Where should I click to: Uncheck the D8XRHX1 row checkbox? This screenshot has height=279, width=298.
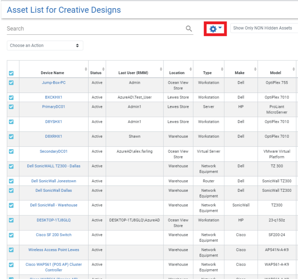point(11,136)
